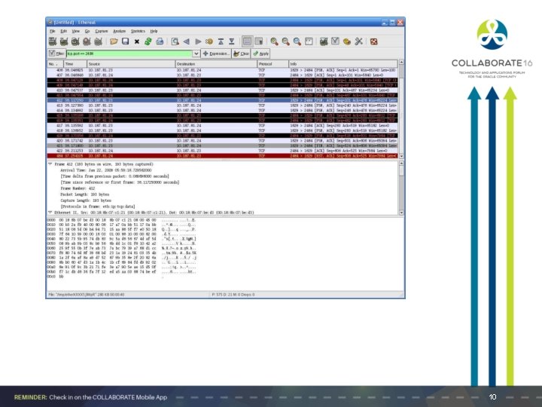
Task: Toggle packet list colorize button
Action: [247, 41]
